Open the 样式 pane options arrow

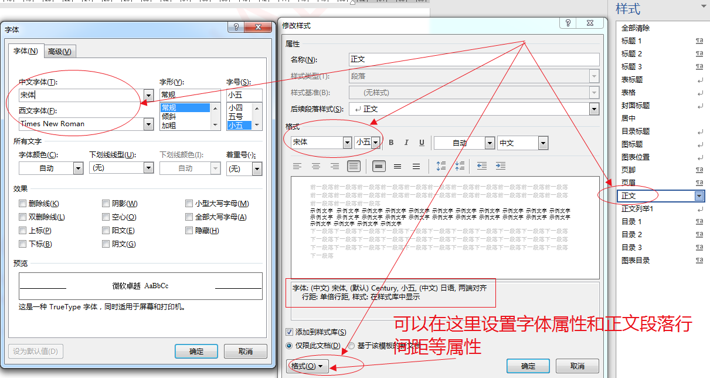point(703,7)
